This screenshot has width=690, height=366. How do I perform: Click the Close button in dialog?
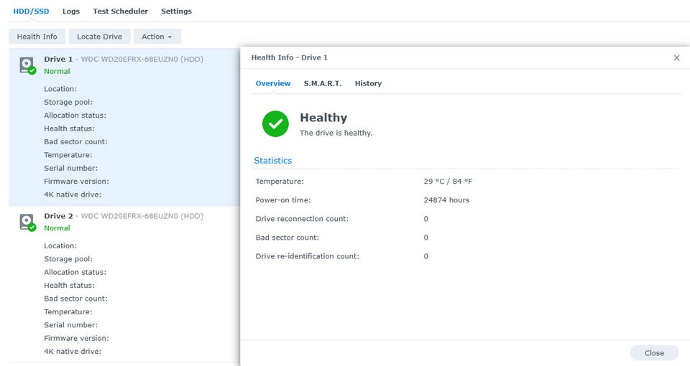point(654,353)
